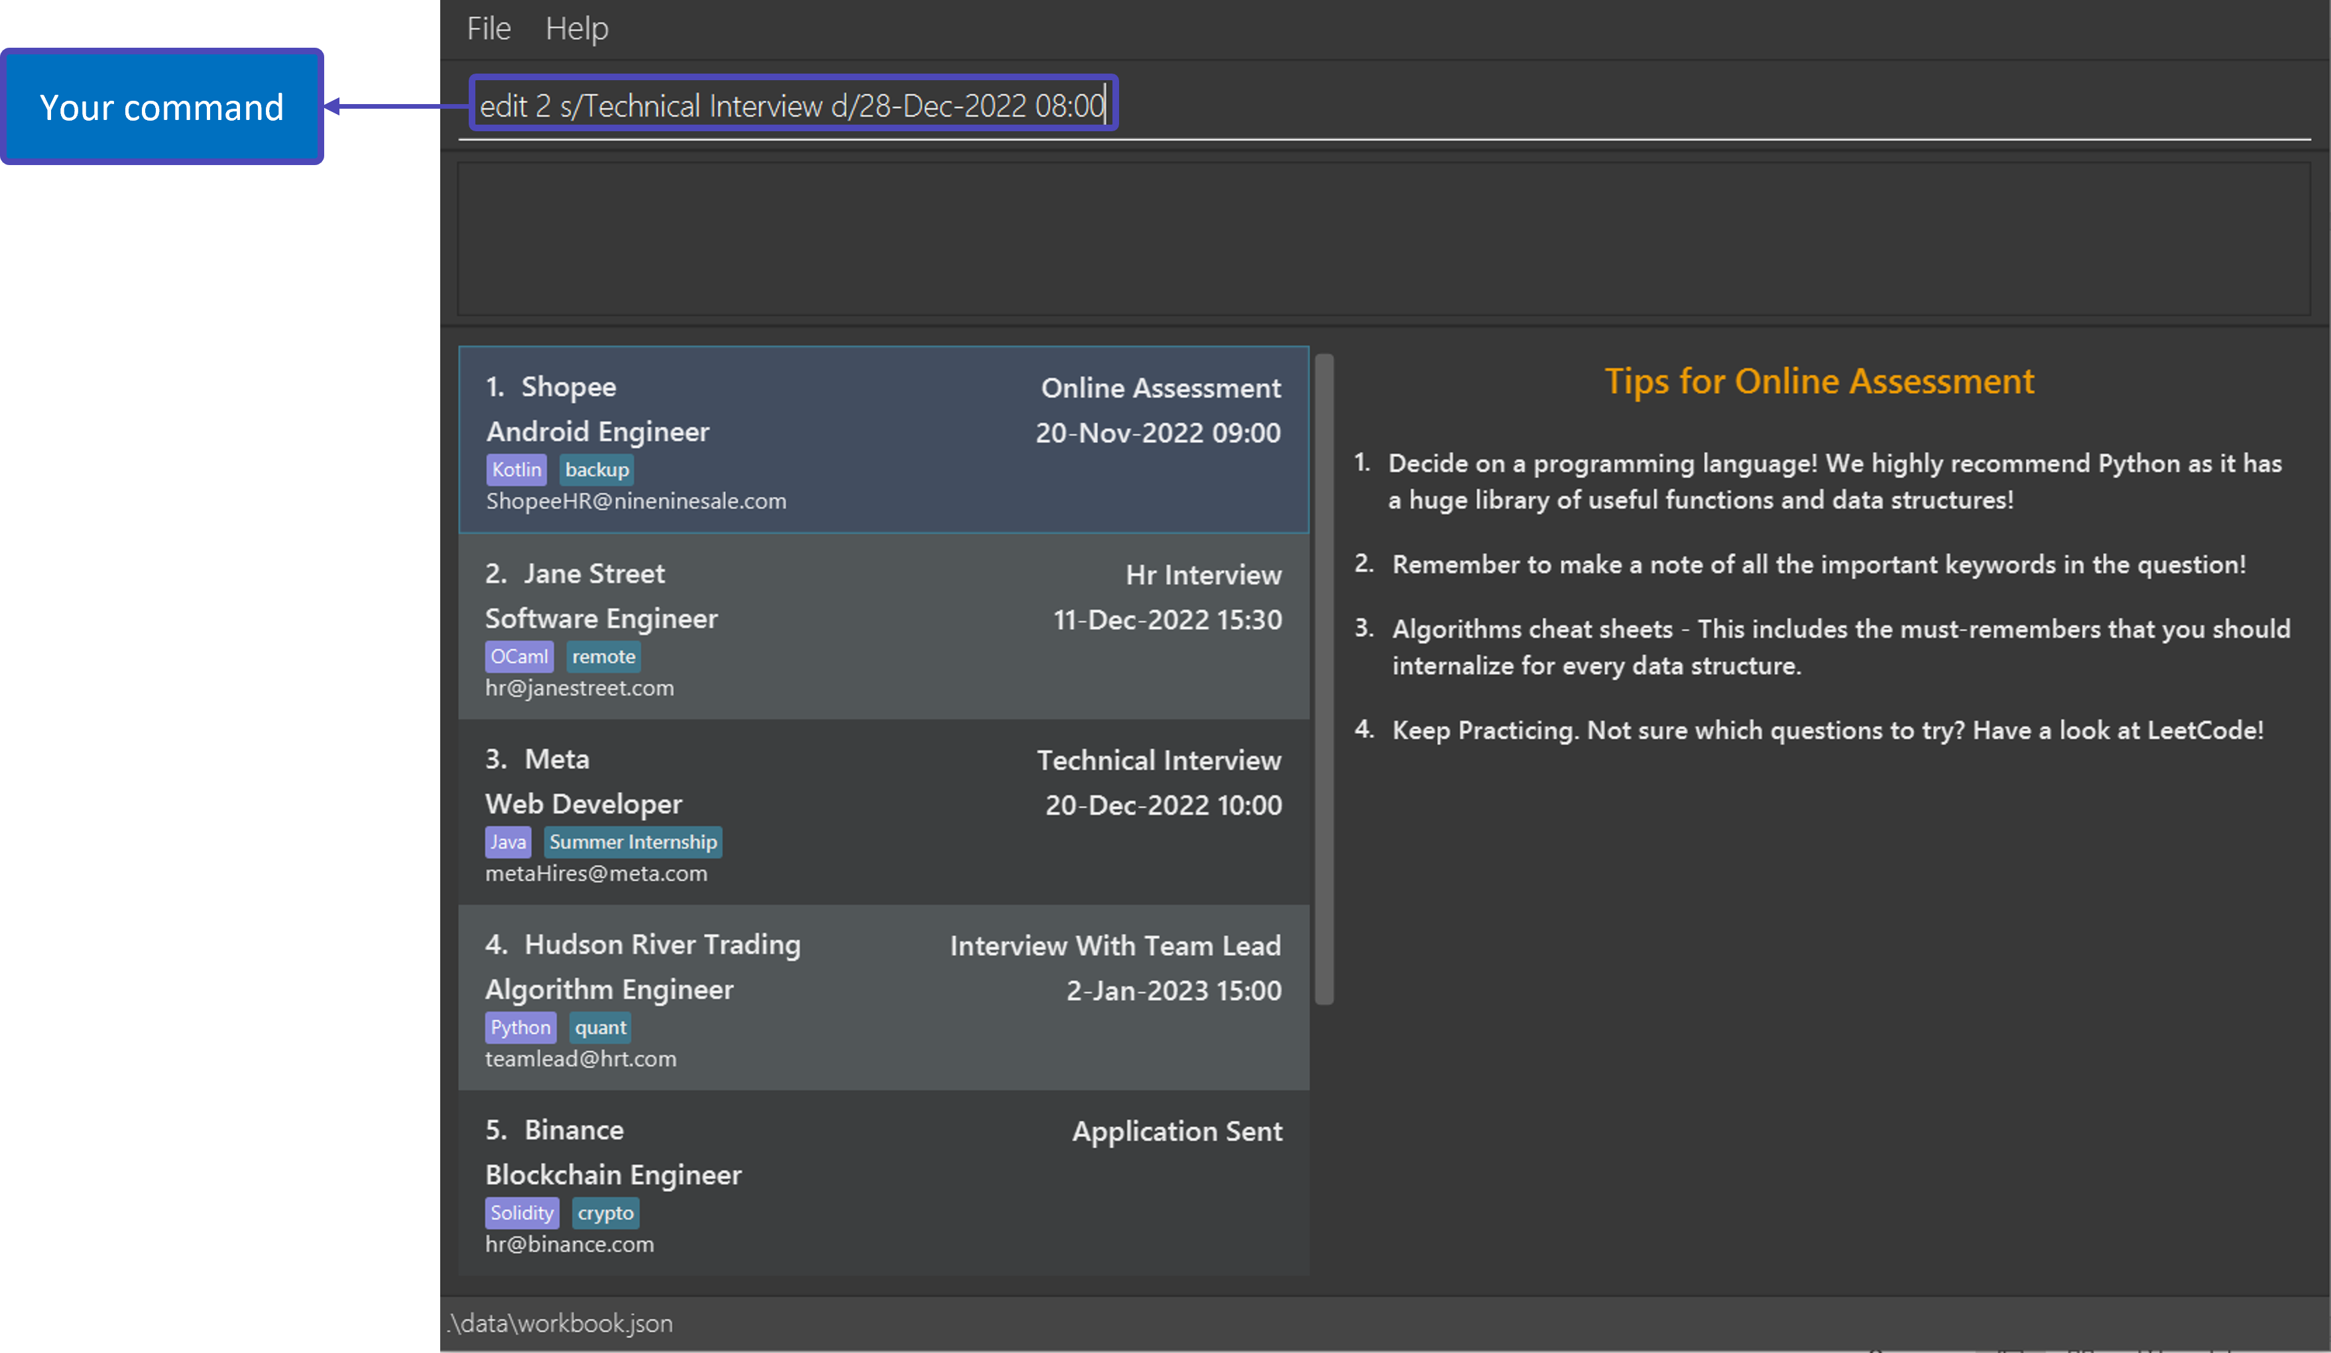Click the .\data\workbook.json status path
Viewport: 2331px width, 1353px height.
point(561,1323)
